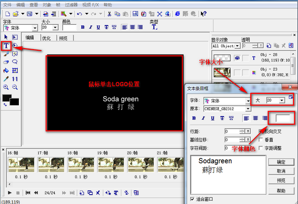Image resolution: width=298 pixels, height=204 pixels.
Task: Click the Zoom Out magnifier
Action: click(x=15, y=87)
